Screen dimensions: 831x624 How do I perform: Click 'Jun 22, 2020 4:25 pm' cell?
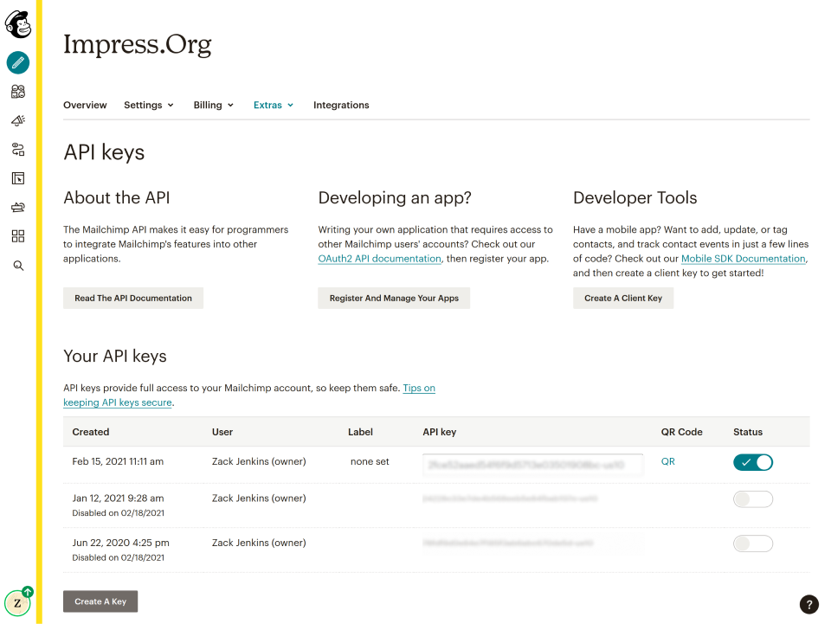(121, 543)
